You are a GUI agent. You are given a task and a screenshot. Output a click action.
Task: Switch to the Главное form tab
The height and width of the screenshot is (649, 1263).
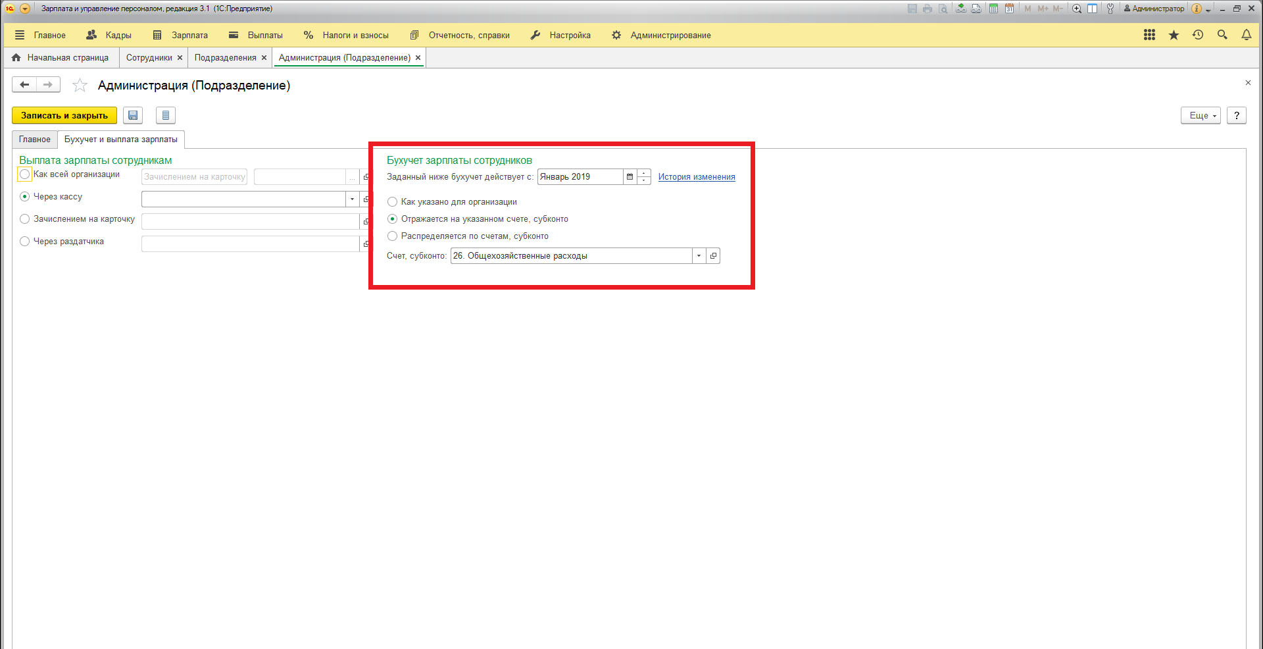(x=35, y=139)
